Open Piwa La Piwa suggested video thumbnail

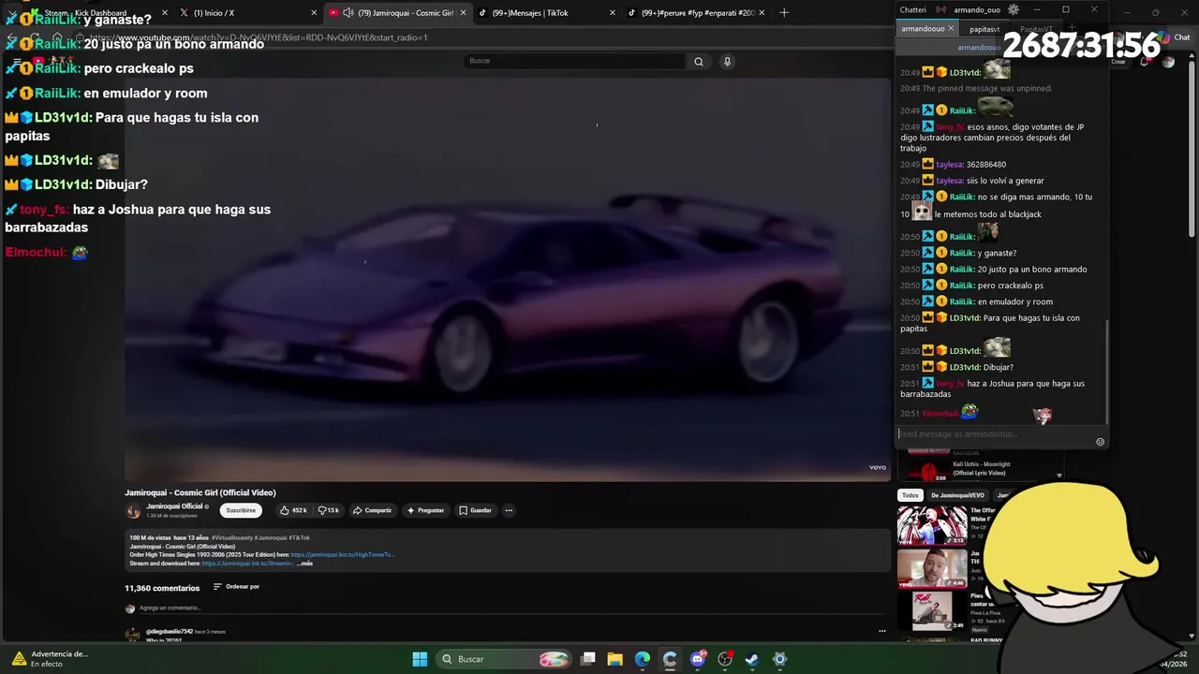pyautogui.click(x=932, y=611)
